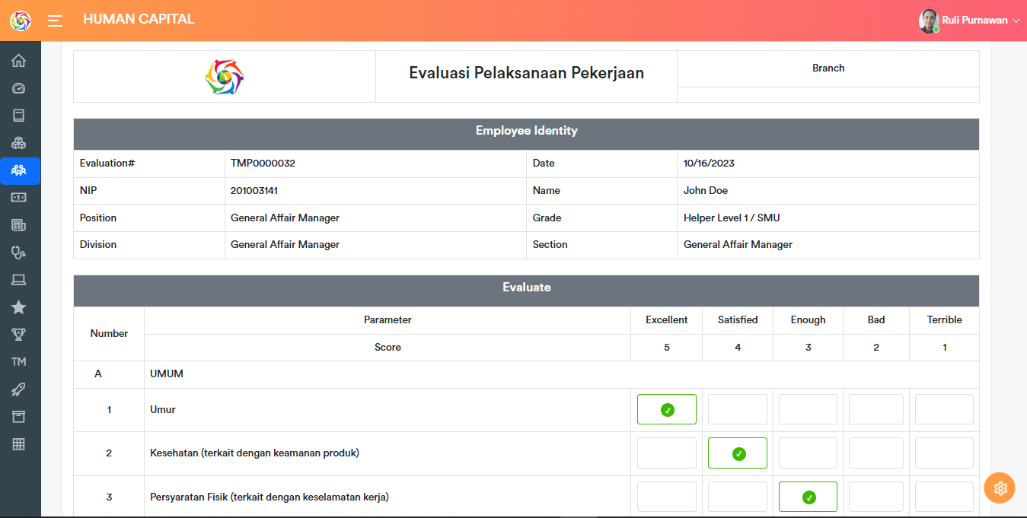Click the Employee Identity section header

tap(526, 134)
